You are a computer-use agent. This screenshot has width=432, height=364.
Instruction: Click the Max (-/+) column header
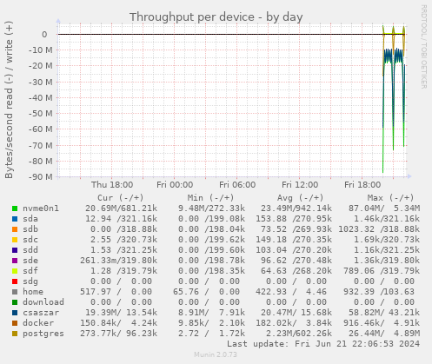click(391, 198)
